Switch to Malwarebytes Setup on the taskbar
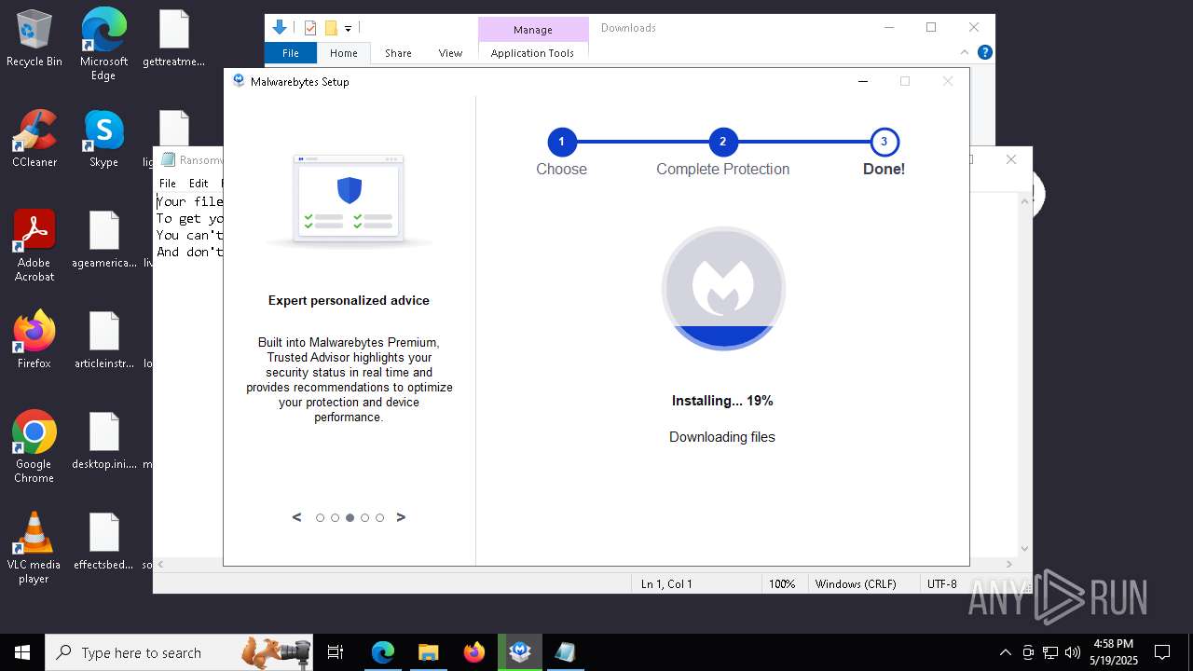Screen dimensions: 1193x671 click(520, 652)
